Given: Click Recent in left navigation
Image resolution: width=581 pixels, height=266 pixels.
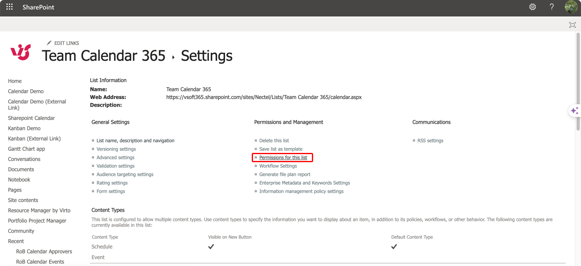Looking at the screenshot, I should click(x=16, y=241).
